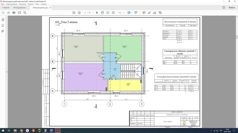Screen dimensions: 238x133
Task: Add the file to starred favorites
Action: coord(8,13)
